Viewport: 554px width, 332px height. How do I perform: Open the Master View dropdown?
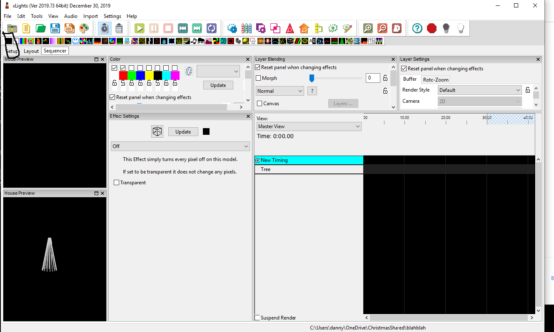[x=309, y=126]
